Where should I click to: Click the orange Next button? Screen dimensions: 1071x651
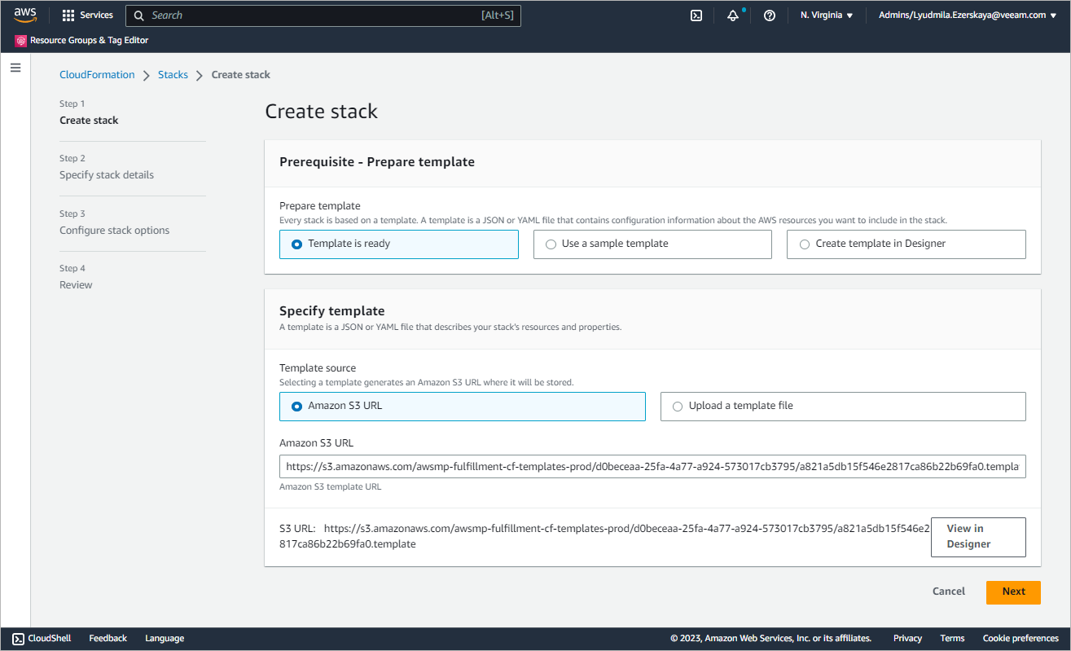[1013, 592]
